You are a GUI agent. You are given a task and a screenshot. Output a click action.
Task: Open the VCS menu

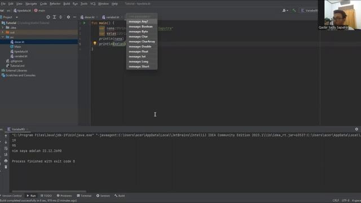(x=93, y=4)
